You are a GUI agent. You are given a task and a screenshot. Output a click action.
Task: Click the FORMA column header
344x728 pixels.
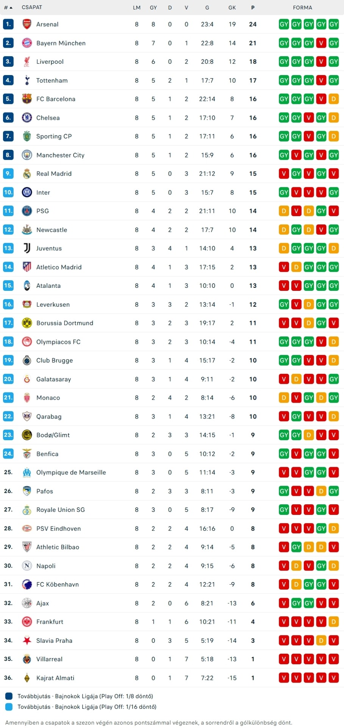pos(302,8)
